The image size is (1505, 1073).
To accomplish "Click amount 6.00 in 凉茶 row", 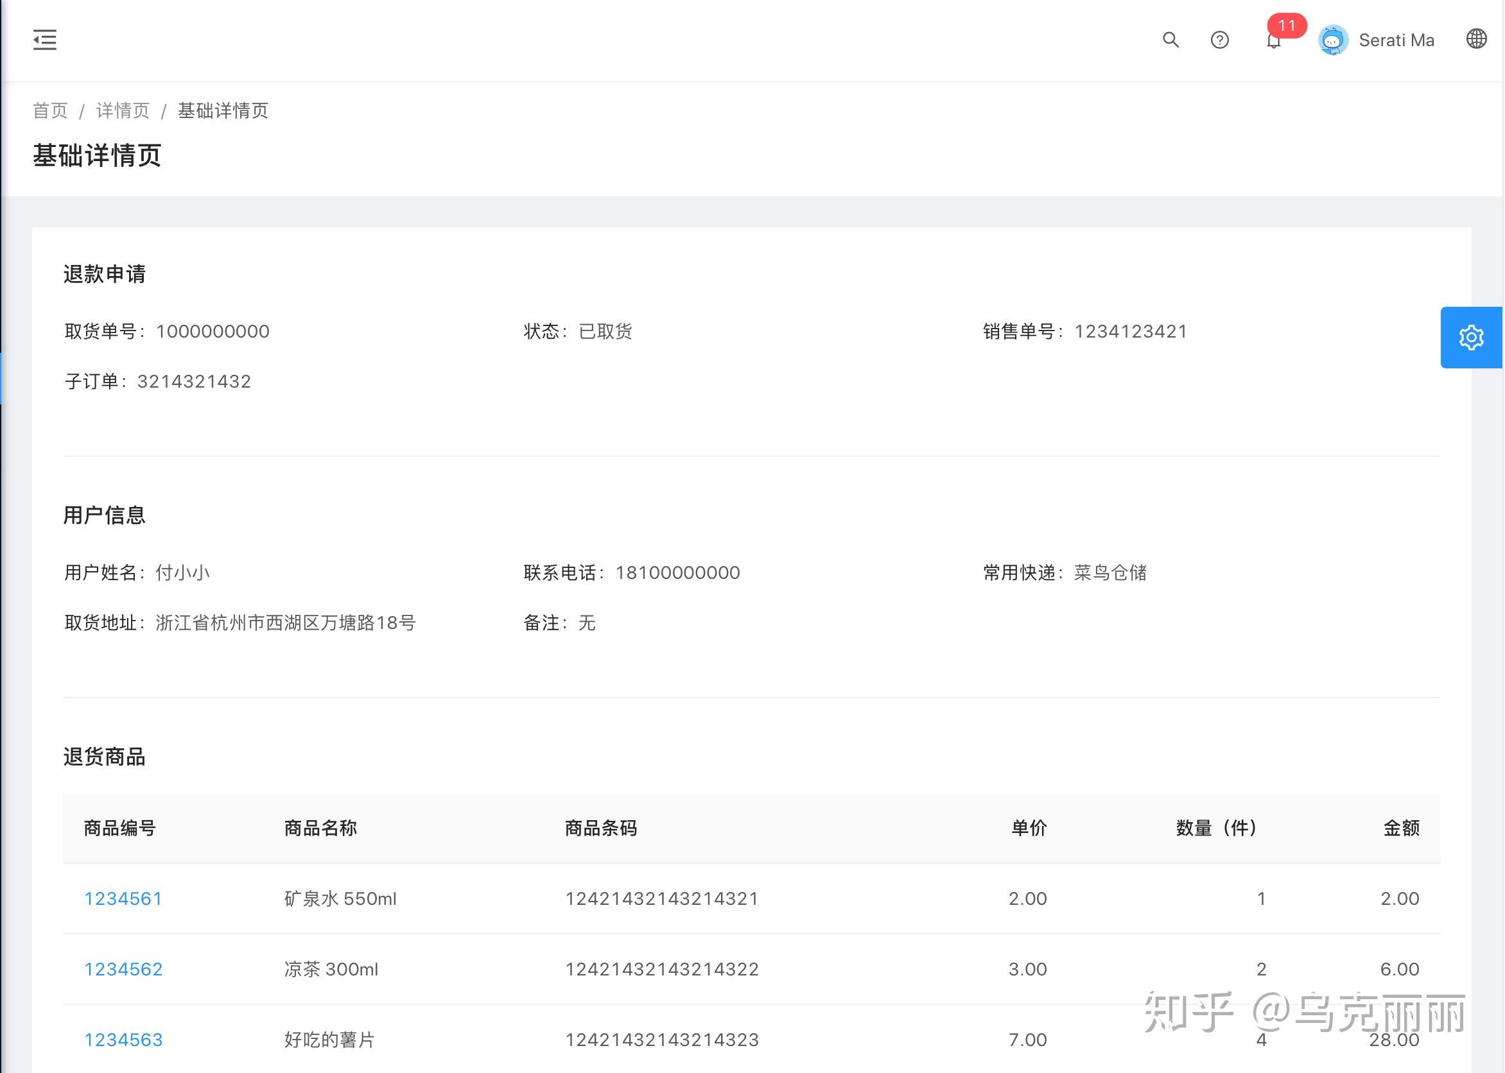I will click(1400, 969).
